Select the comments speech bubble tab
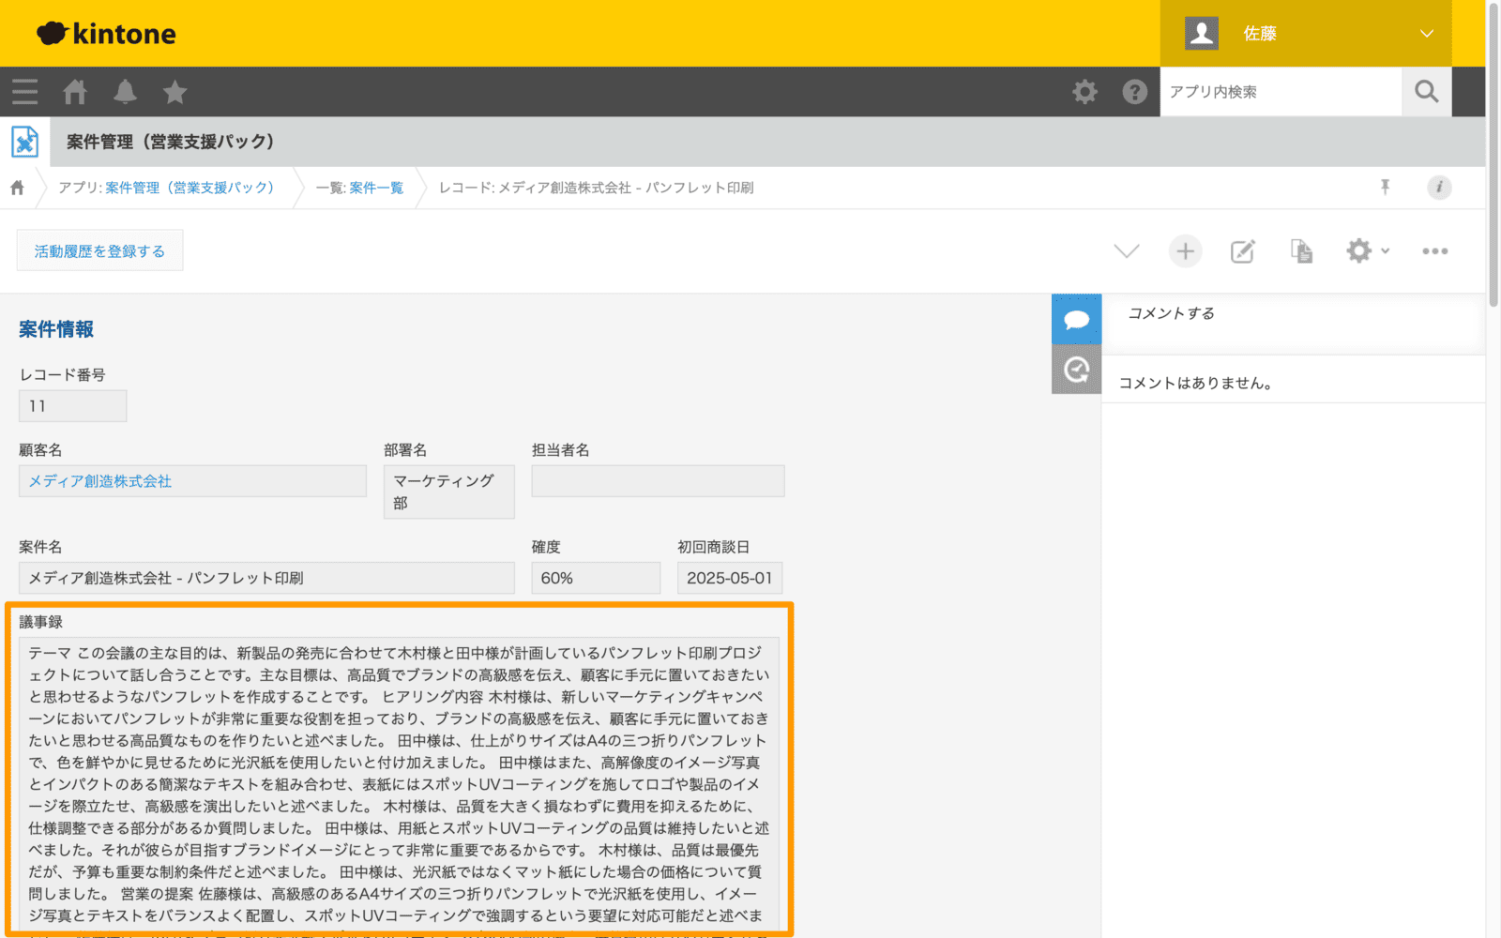Viewport: 1501px width, 938px height. (1076, 319)
